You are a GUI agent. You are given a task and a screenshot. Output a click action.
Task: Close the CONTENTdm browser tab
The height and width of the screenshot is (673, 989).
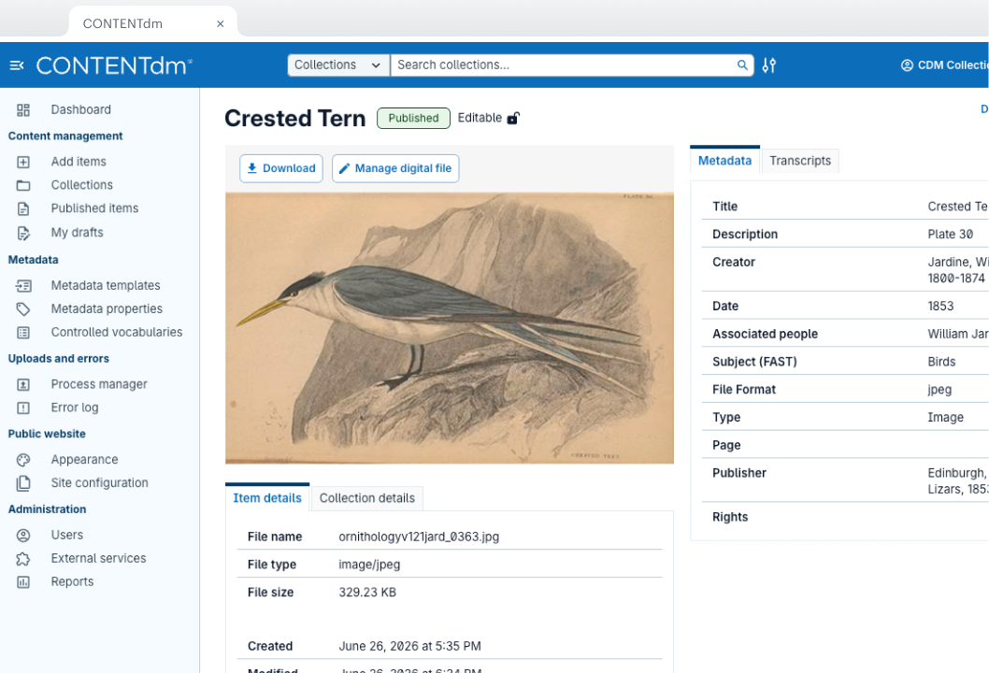pos(220,24)
